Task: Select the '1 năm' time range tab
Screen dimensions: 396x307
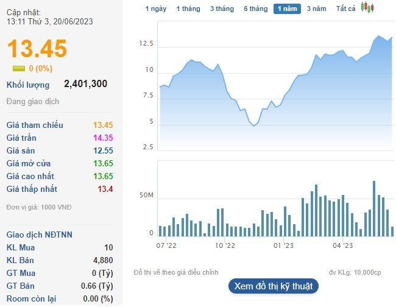Action: click(x=287, y=9)
